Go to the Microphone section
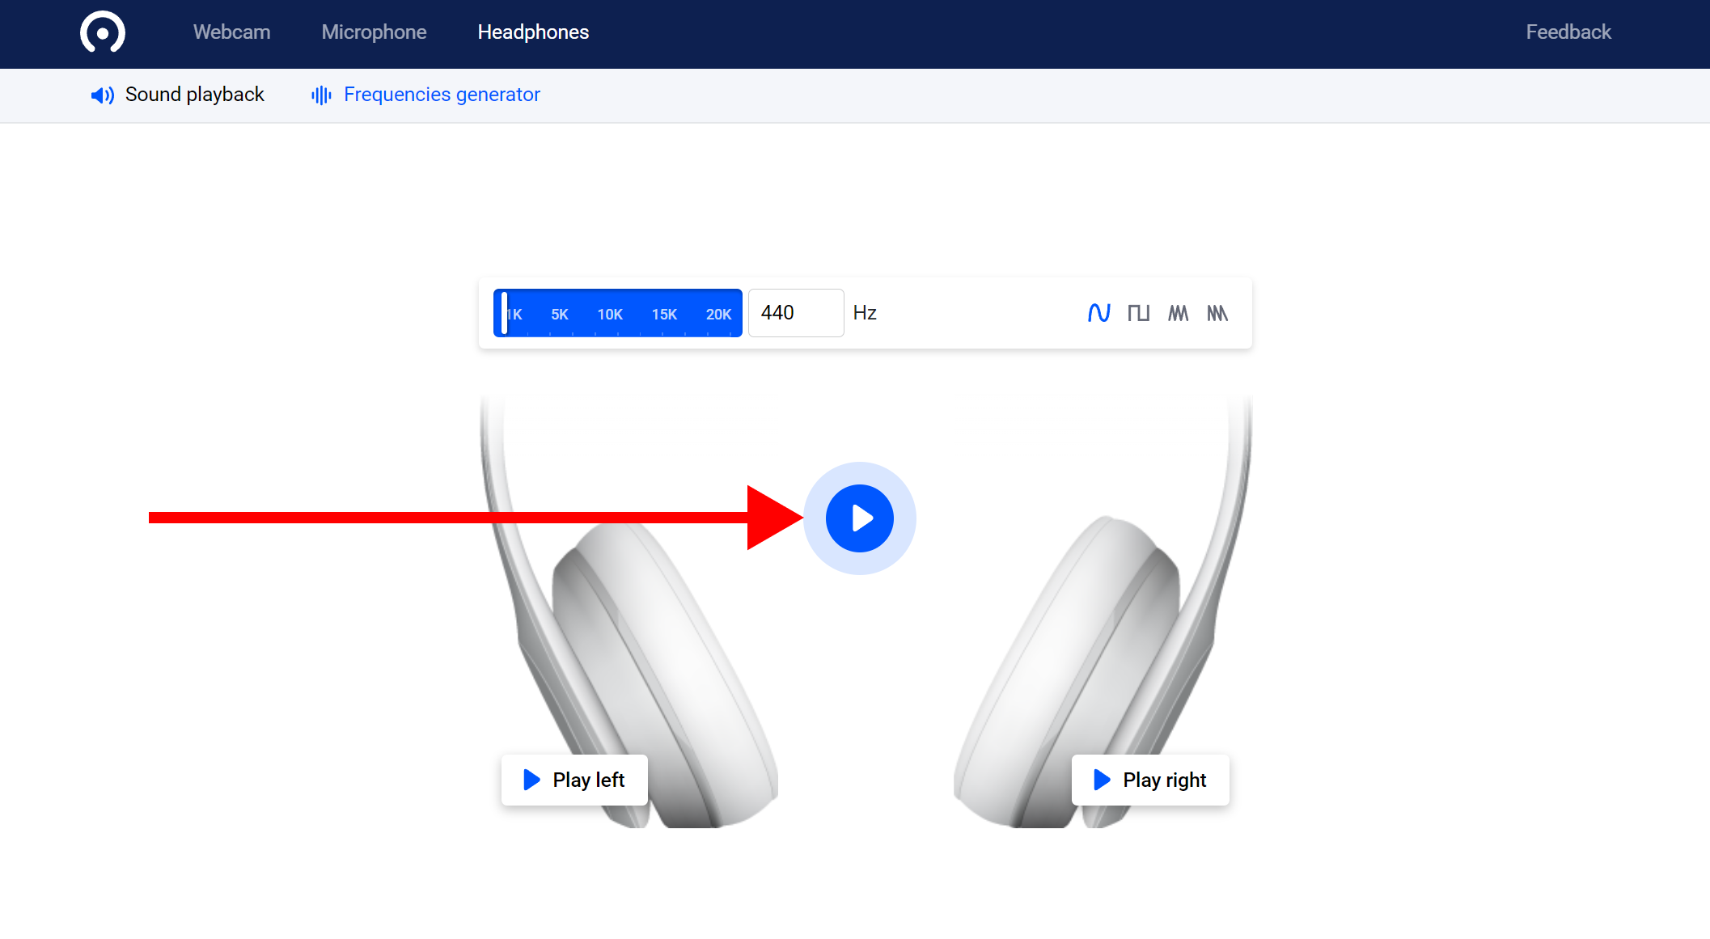Screen dimensions: 1710x939 coord(374,32)
